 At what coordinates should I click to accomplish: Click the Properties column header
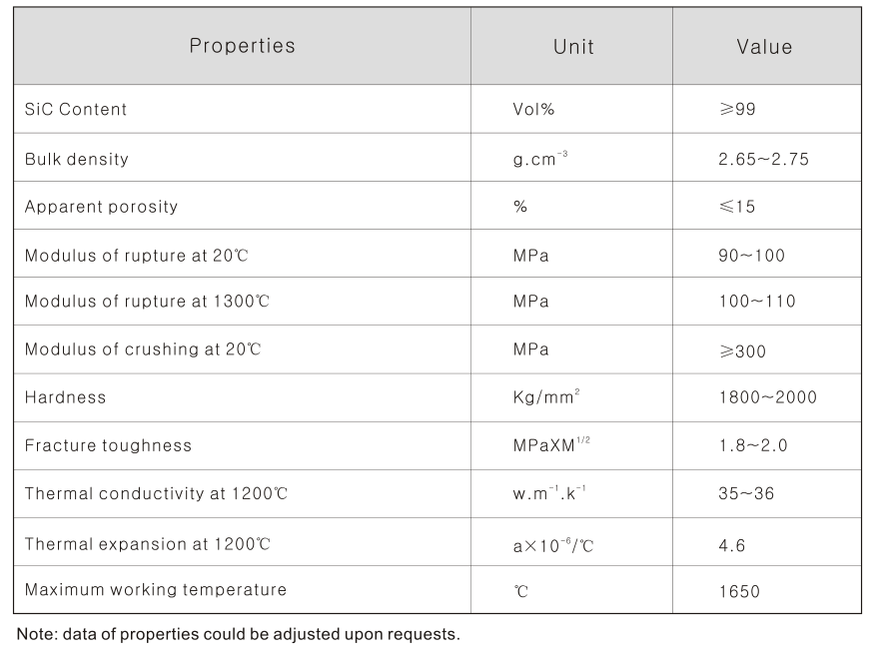[x=242, y=46]
